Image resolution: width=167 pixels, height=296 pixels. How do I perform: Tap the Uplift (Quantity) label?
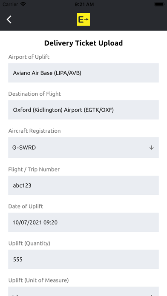pyautogui.click(x=29, y=243)
